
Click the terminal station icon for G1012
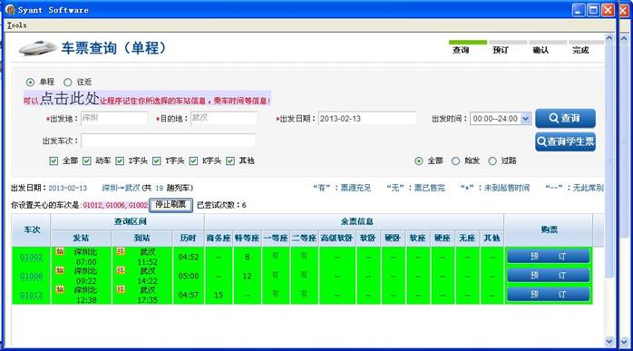[x=121, y=289]
